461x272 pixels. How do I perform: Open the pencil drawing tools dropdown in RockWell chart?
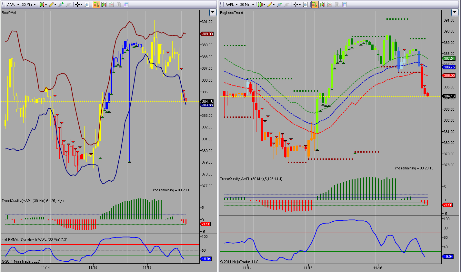tap(53, 5)
